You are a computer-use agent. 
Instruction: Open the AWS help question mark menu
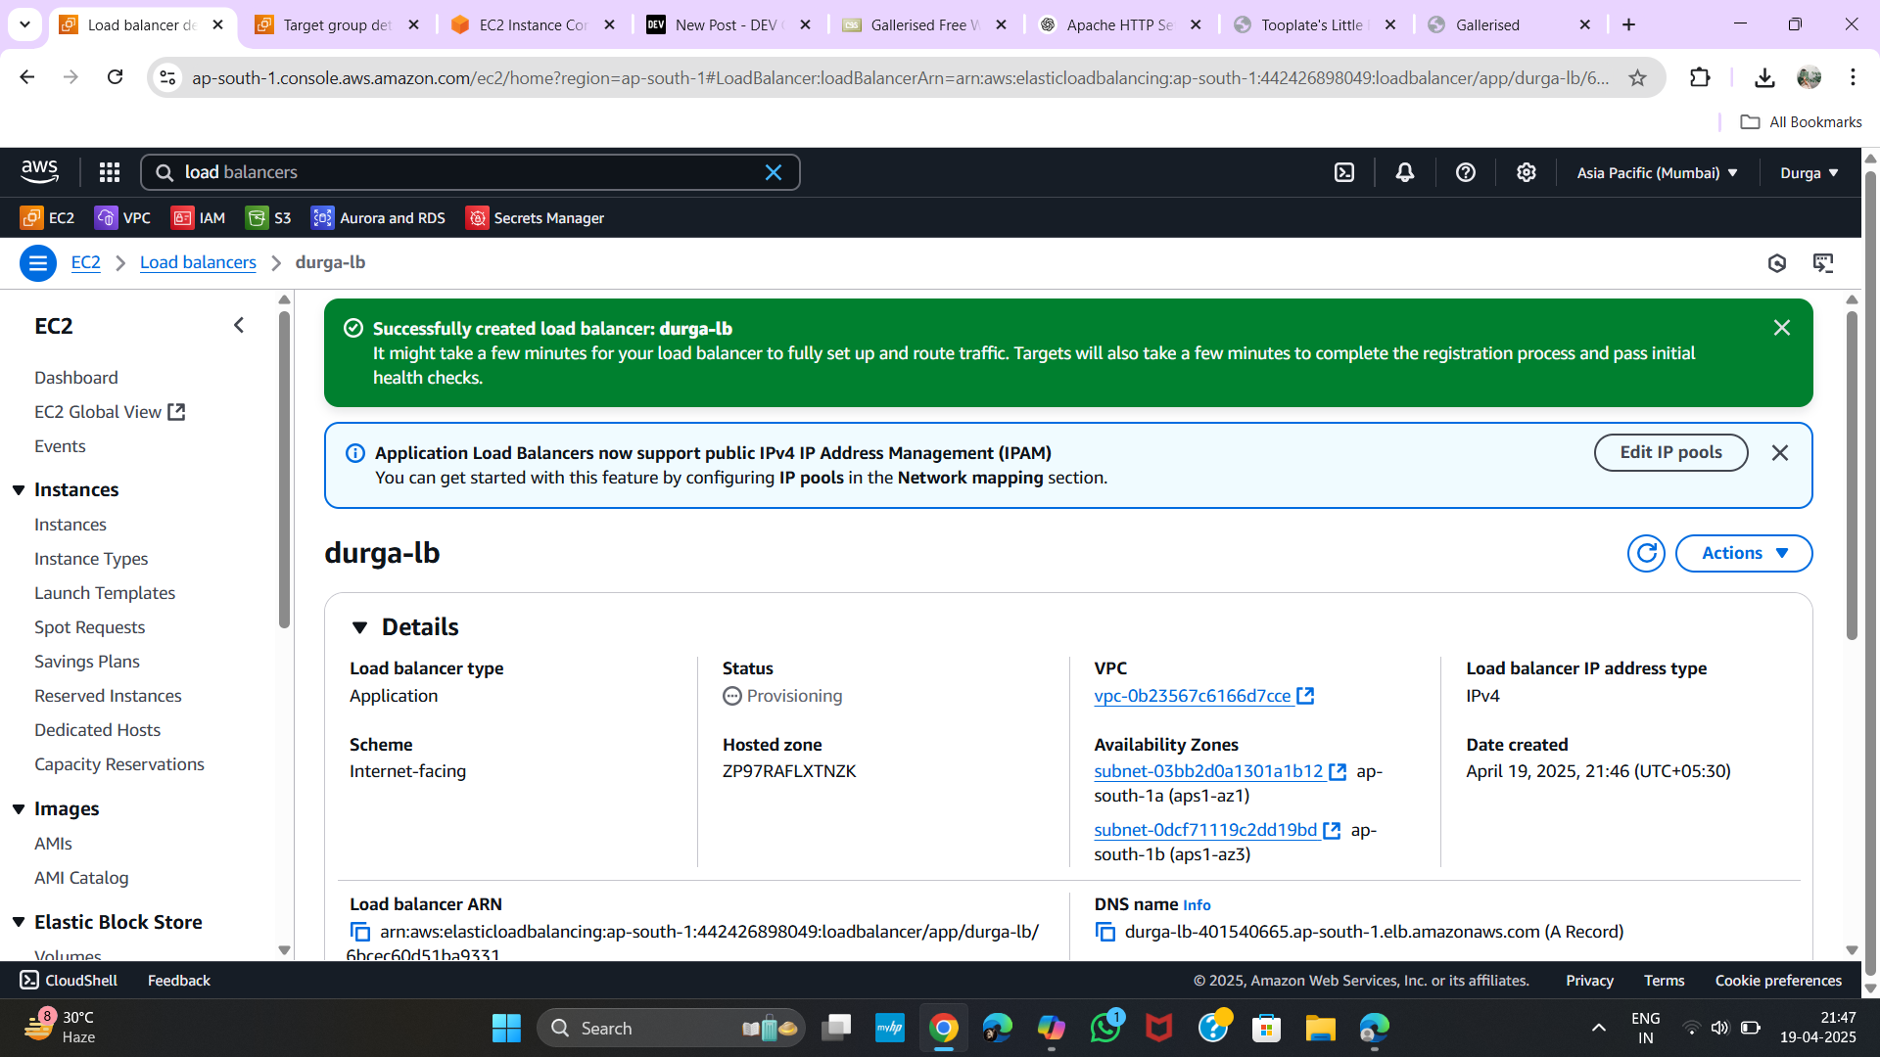[1466, 172]
